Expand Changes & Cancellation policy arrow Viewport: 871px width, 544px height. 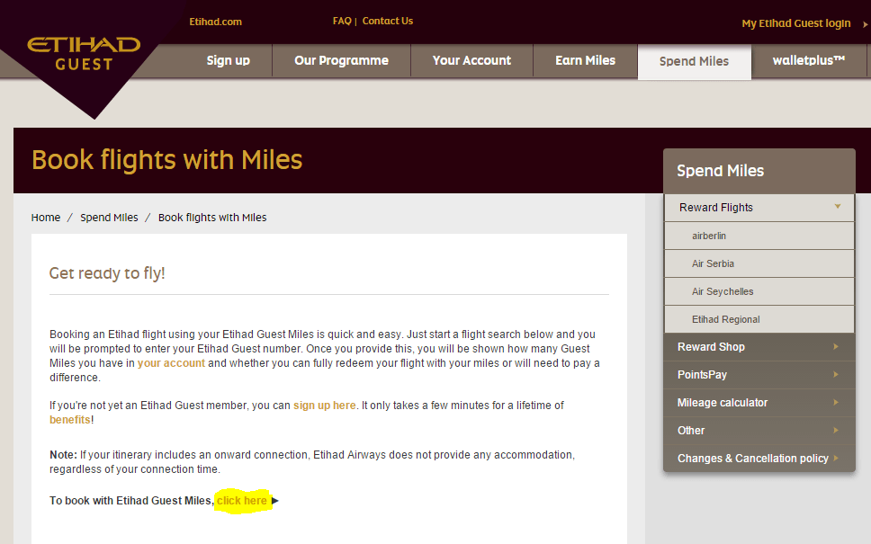(x=835, y=458)
